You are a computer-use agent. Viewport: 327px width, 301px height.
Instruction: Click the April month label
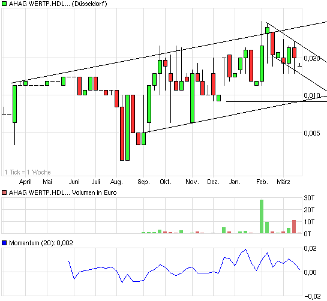coord(25,182)
